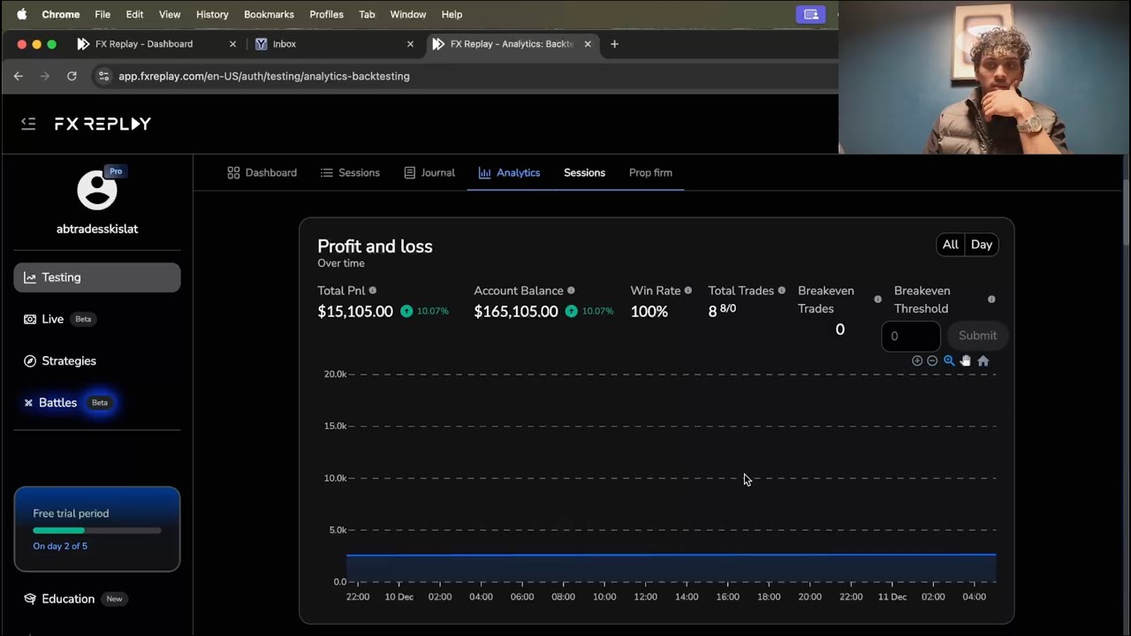Zoom in on the chart

click(917, 360)
